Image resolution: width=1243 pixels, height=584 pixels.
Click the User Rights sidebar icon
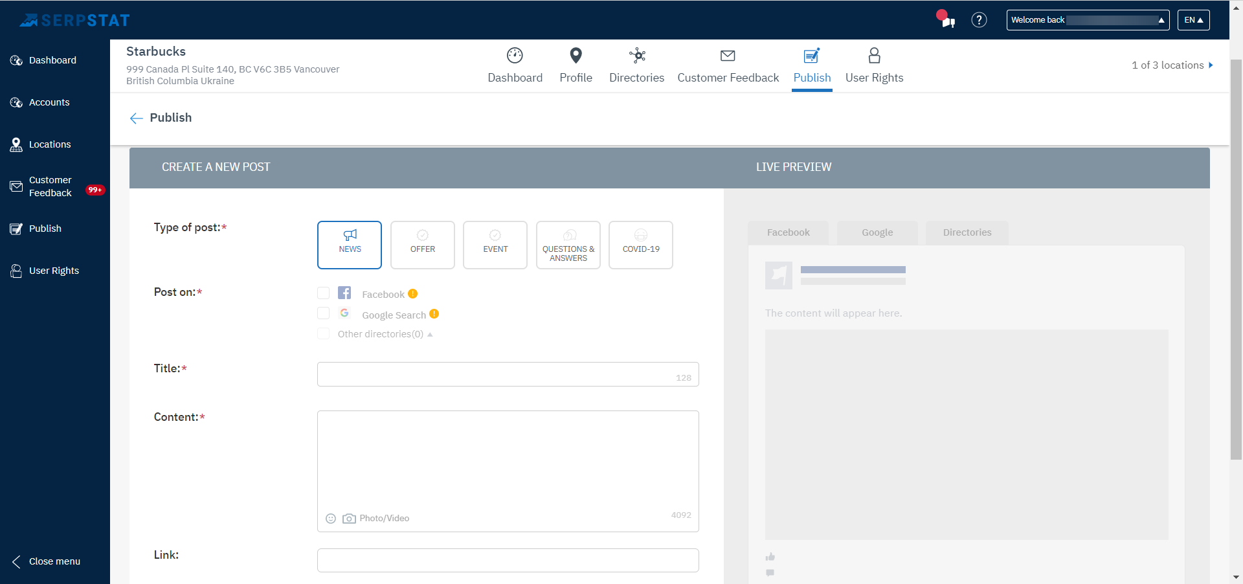(16, 271)
